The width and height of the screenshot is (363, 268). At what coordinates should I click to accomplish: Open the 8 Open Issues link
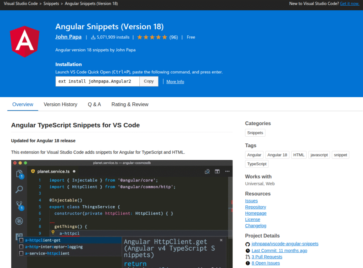266,263
